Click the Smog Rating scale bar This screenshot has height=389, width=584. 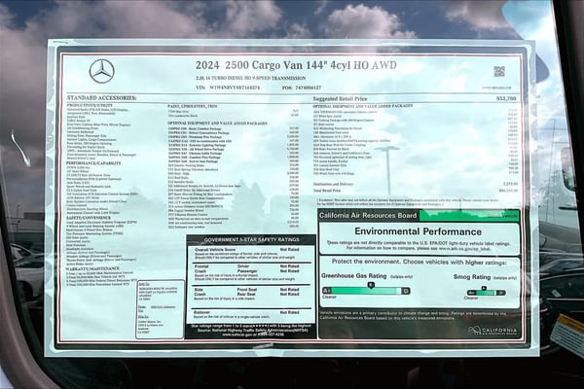coord(486,293)
